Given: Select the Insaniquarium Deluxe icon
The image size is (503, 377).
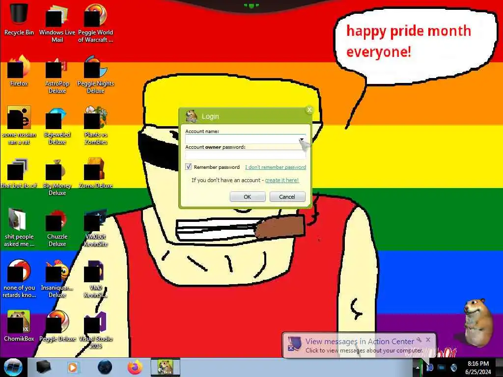Looking at the screenshot, I should [x=57, y=278].
